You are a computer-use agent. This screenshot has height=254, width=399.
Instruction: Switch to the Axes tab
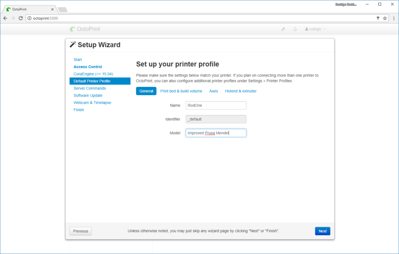pos(214,91)
